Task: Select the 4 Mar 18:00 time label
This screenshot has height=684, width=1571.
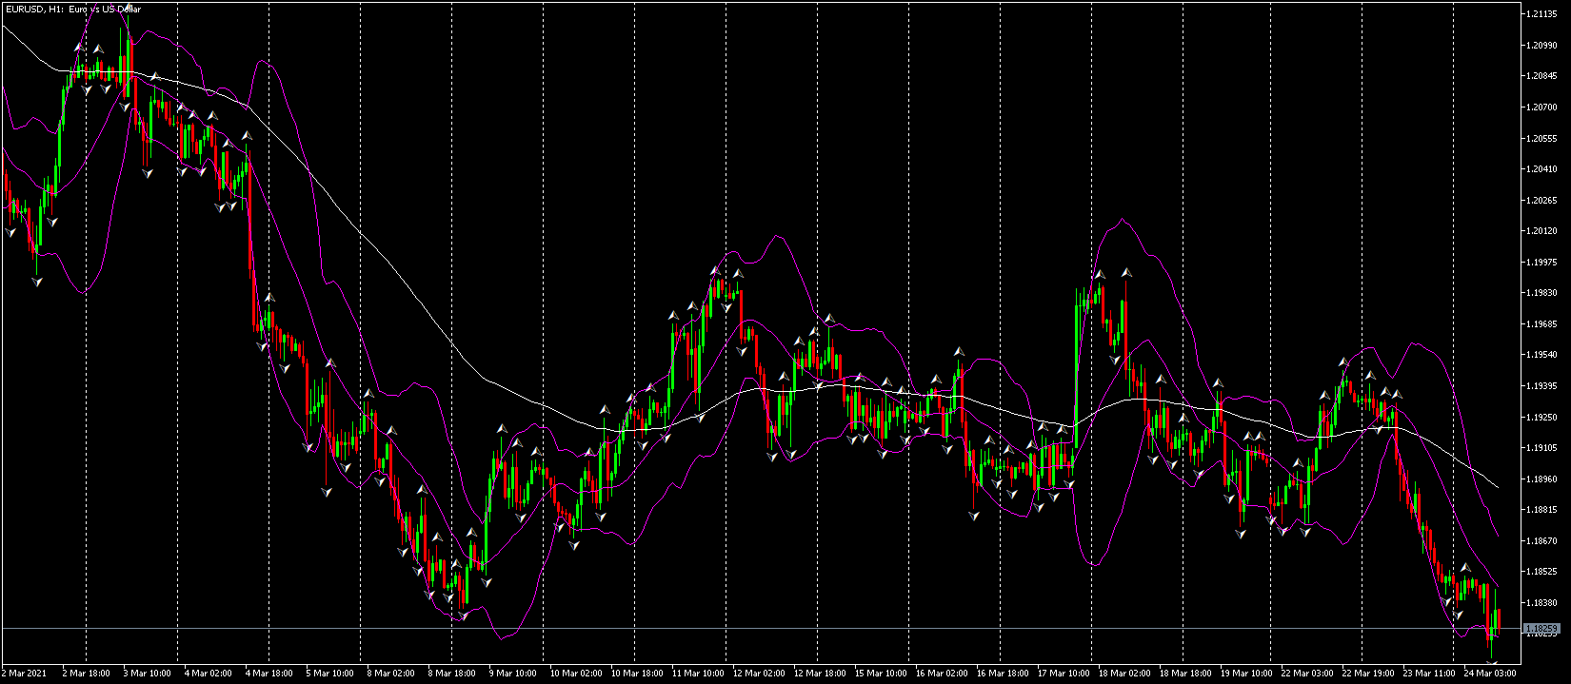Action: coord(269,674)
